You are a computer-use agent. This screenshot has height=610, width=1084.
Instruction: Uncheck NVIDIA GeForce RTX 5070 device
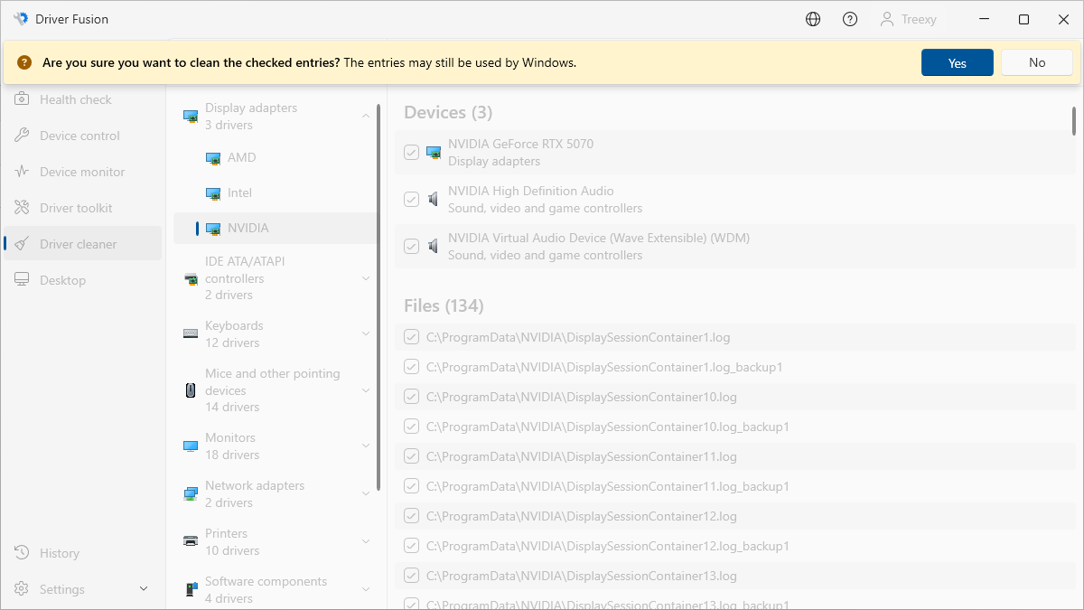coord(412,153)
